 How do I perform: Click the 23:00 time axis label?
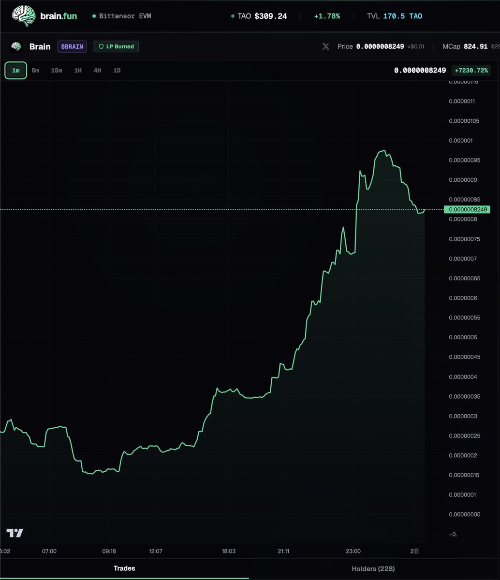tap(353, 551)
